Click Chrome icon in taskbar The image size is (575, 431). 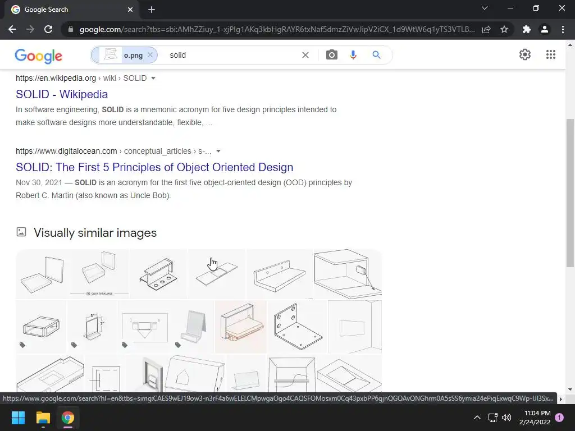[x=68, y=418]
